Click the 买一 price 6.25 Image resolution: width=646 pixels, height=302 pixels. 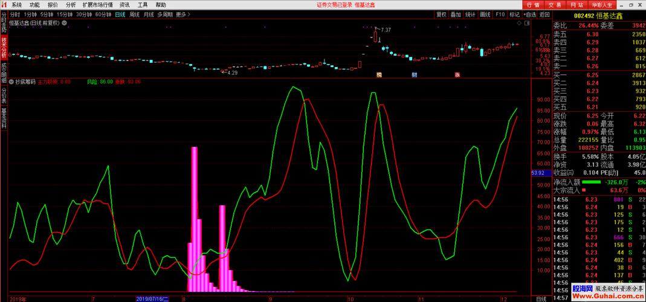592,75
